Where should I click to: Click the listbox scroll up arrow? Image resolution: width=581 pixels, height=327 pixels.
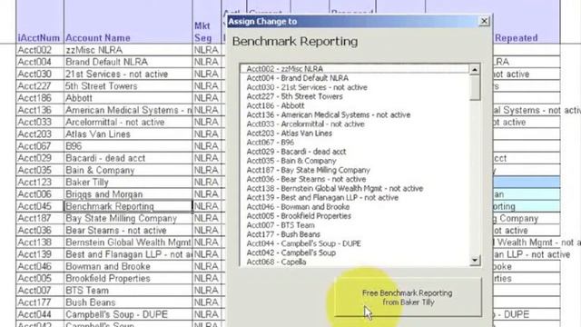pos(475,69)
